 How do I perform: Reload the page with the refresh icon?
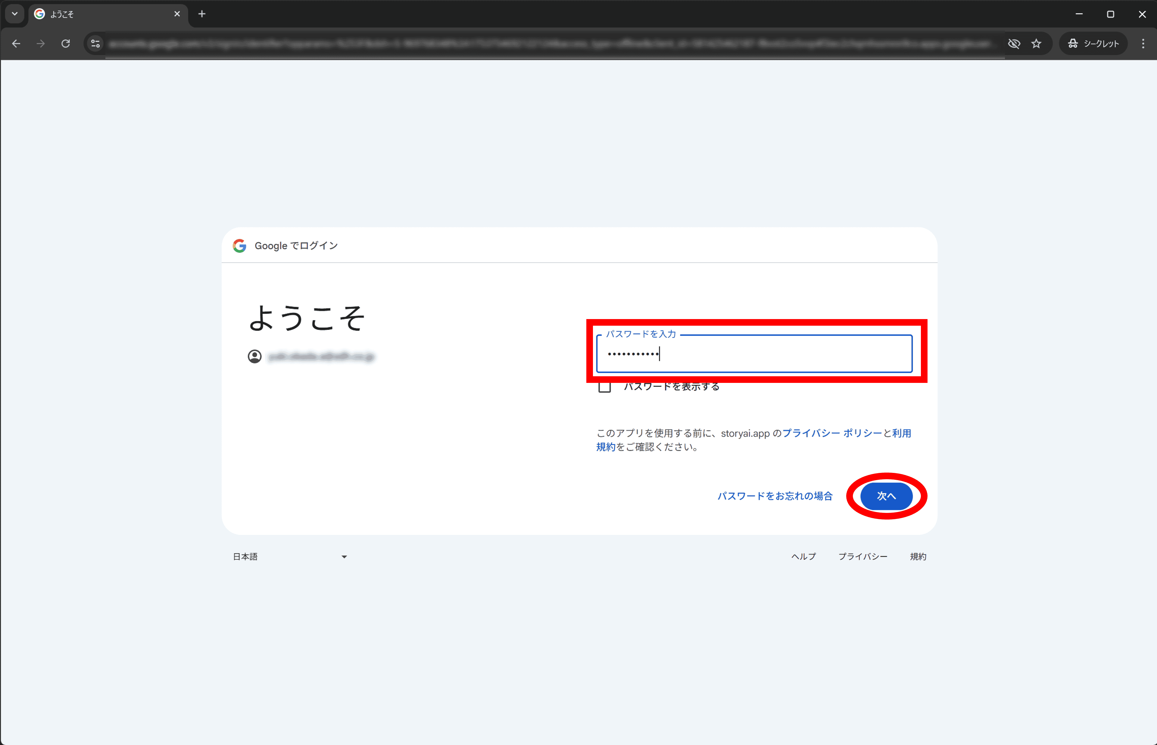tap(66, 44)
